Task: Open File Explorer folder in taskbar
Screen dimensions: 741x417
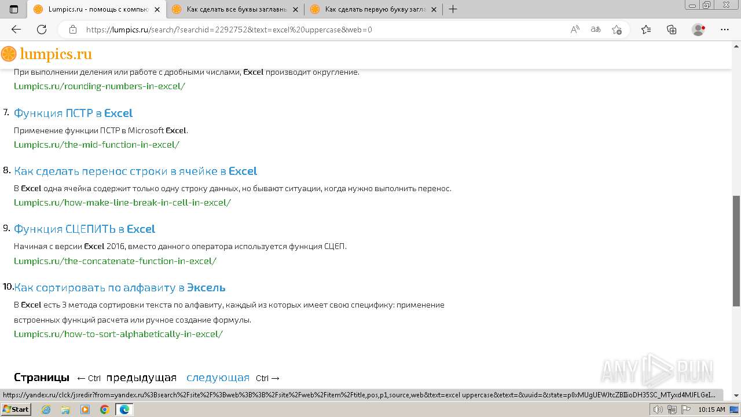Action: (x=65, y=409)
